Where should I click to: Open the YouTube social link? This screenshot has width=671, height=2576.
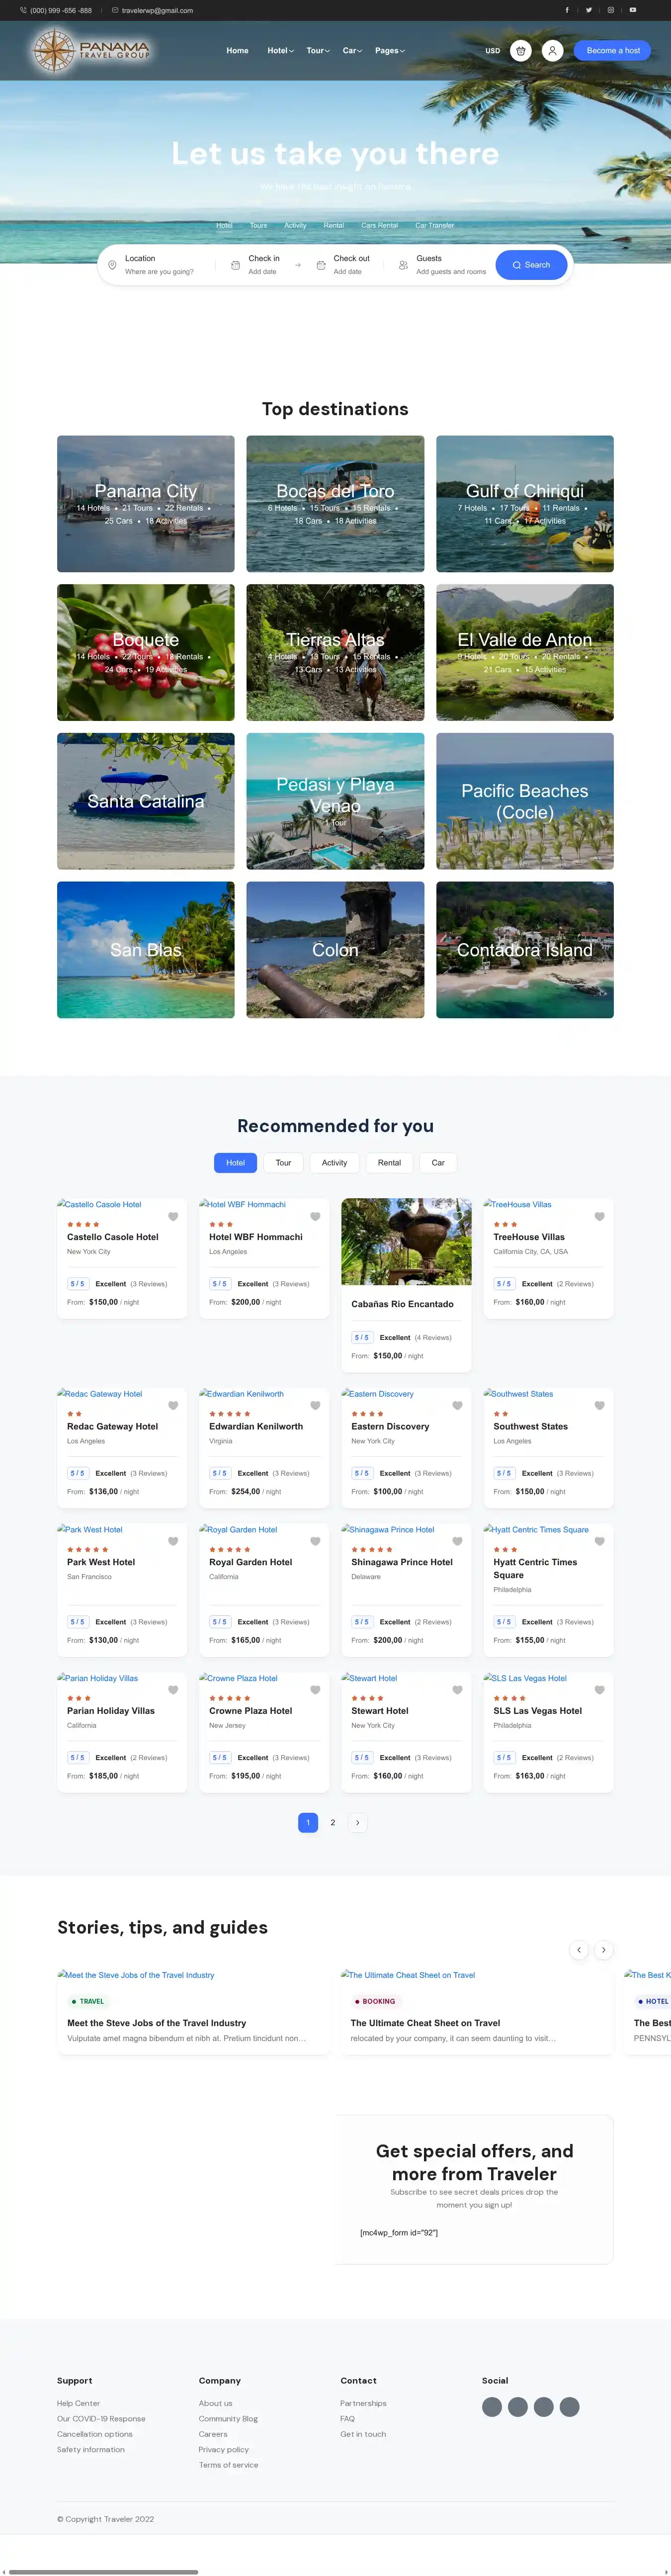[632, 10]
